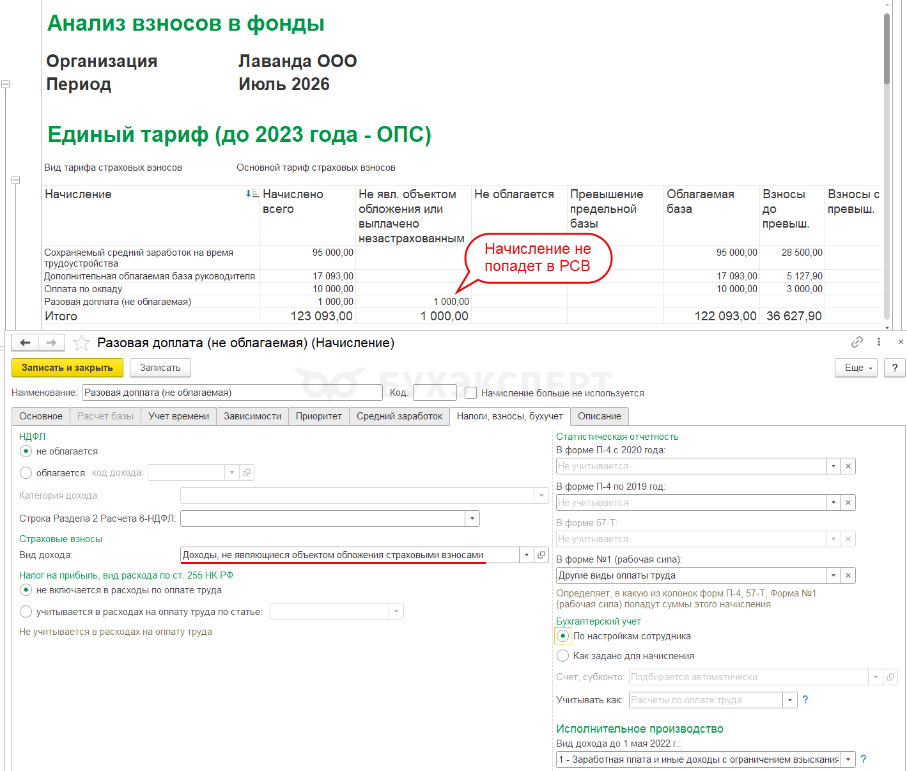Expand the Учитывать как dropdown
Screen dimensions: 907x771
click(x=790, y=700)
